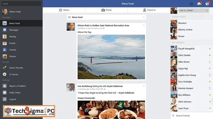Select Report a Problem
Screen dimensions: 213x119
pyautogui.click(x=21, y=86)
